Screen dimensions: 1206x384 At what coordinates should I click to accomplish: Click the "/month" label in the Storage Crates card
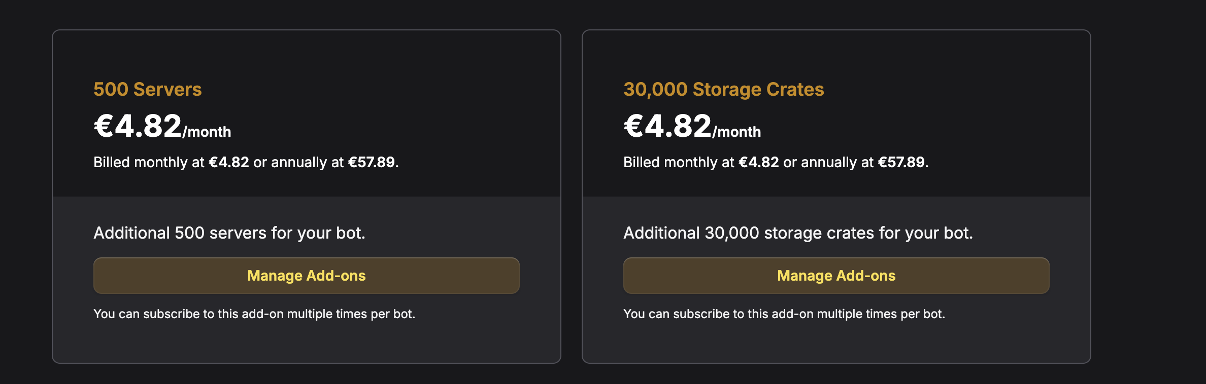coord(737,132)
